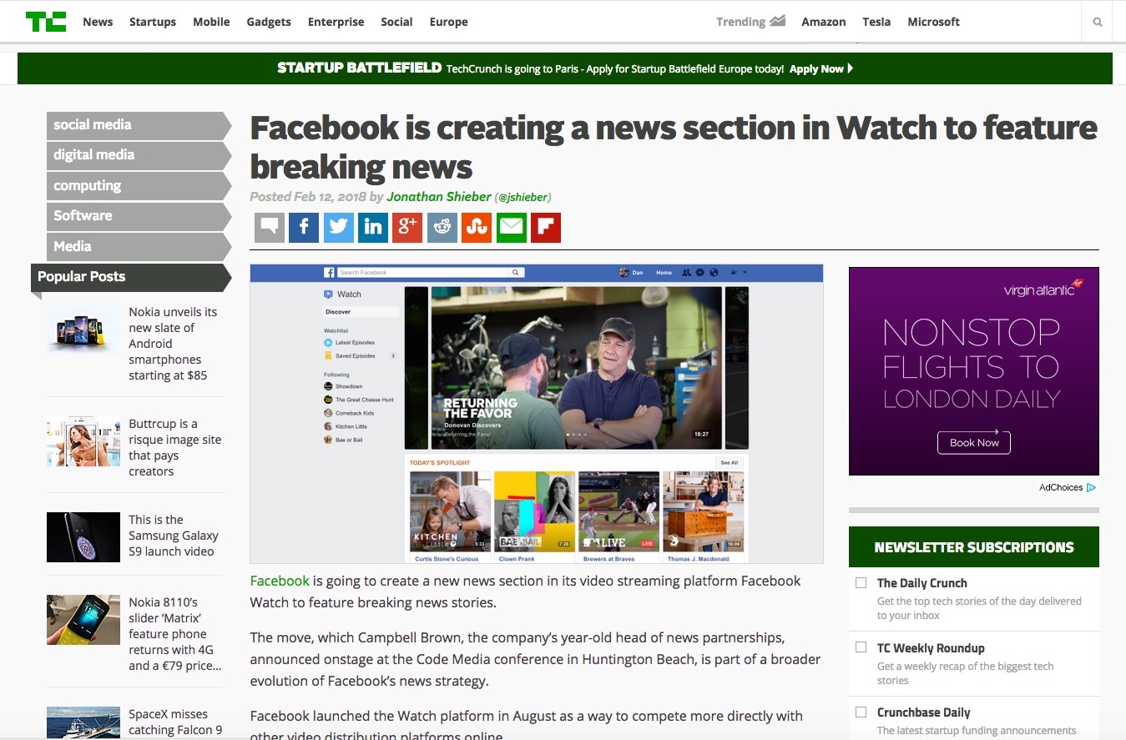Go to trending topic Tesla
This screenshot has width=1126, height=740.
tap(876, 22)
